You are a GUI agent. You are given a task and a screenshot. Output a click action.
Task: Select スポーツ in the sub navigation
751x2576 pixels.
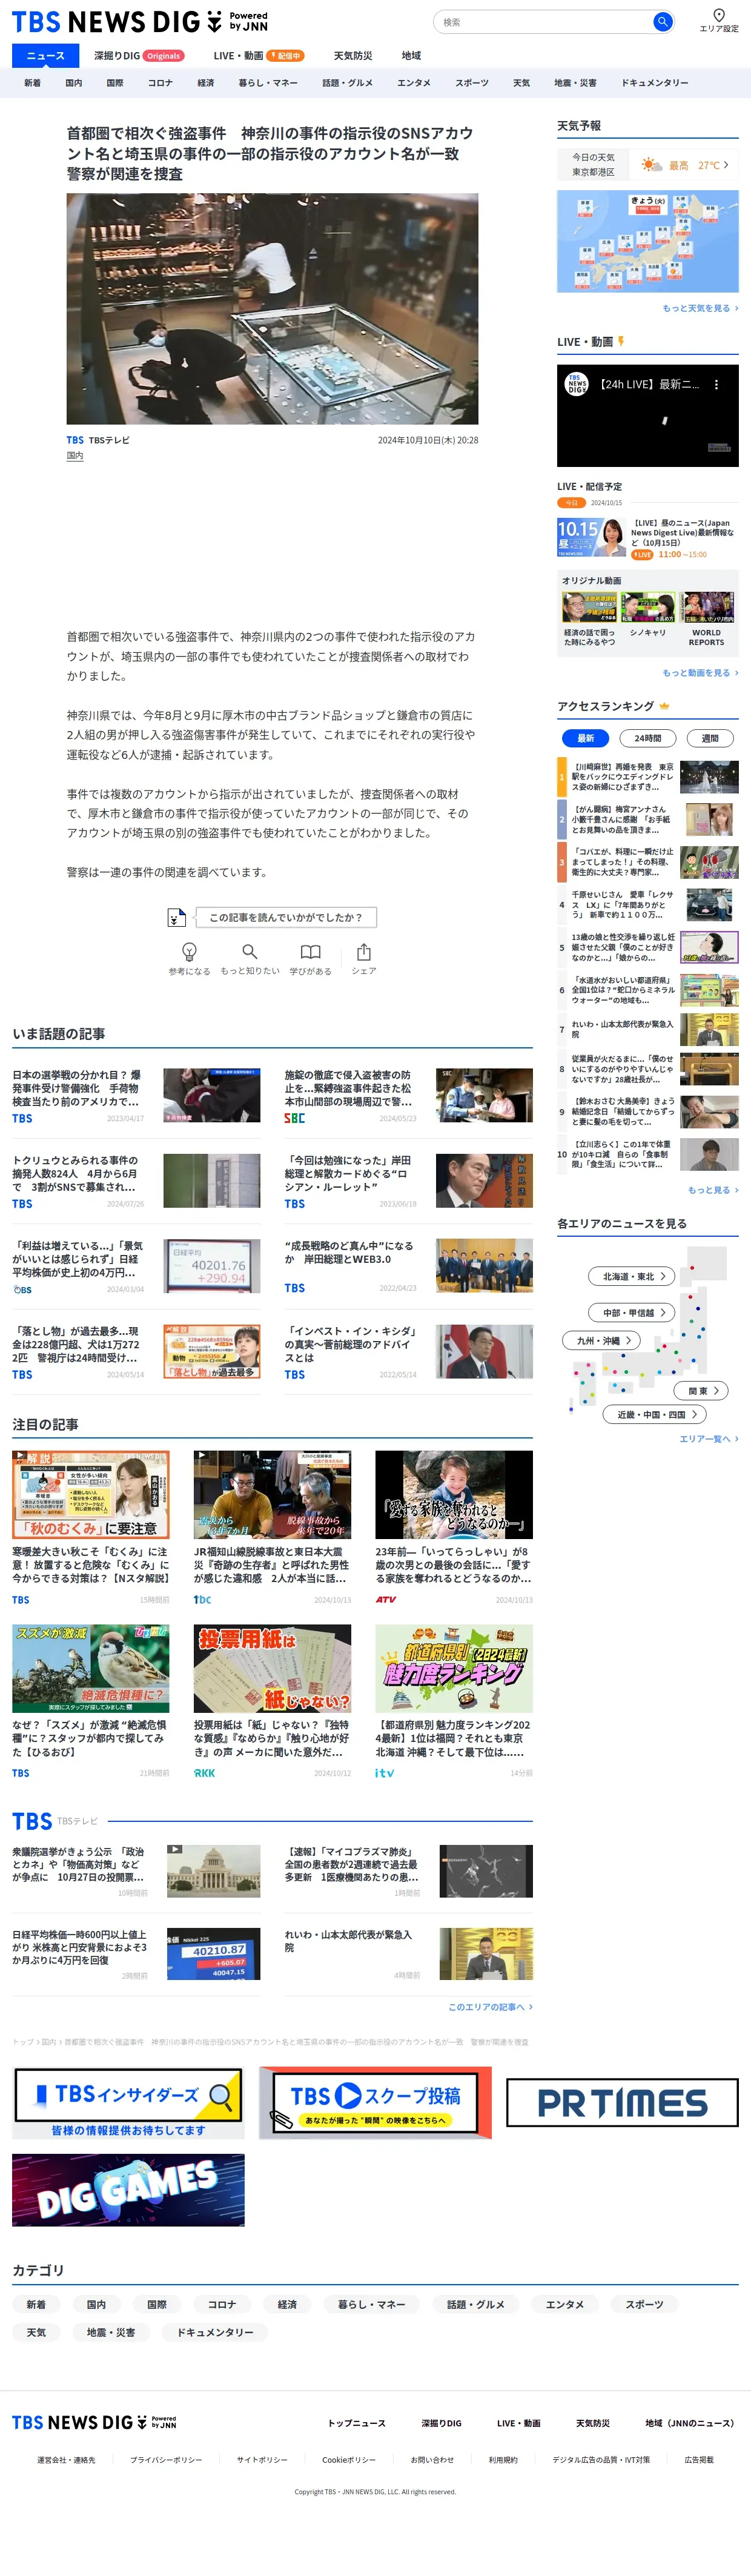click(x=472, y=83)
